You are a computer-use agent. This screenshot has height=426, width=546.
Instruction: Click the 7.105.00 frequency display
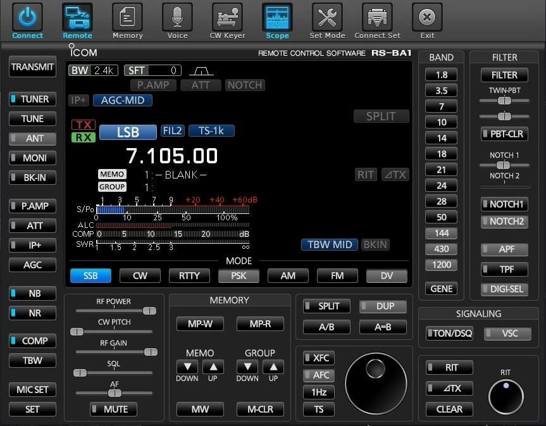171,156
